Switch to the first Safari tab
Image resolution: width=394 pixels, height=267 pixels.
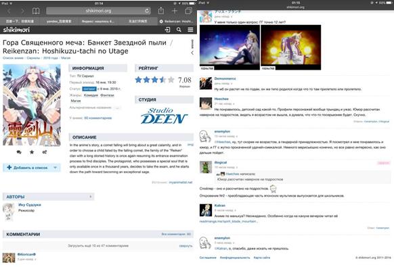pos(20,22)
